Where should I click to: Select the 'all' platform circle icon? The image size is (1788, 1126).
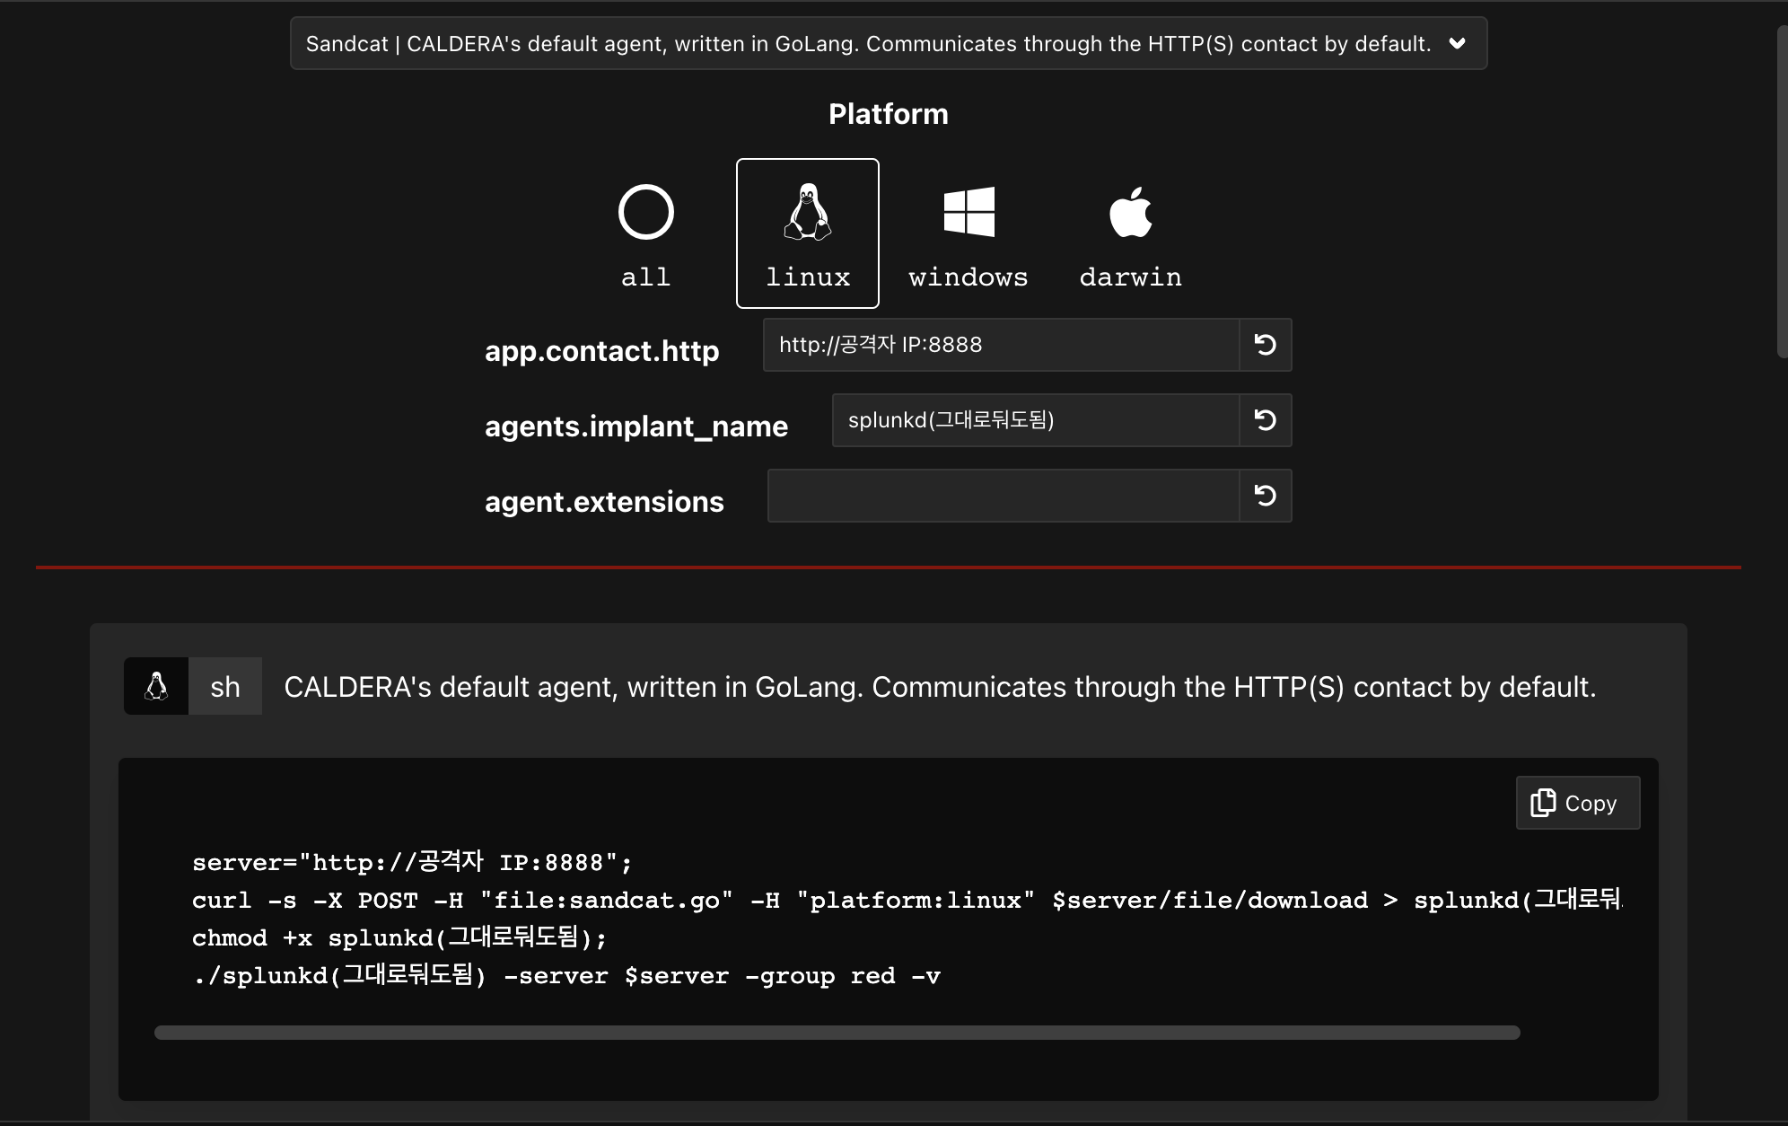pyautogui.click(x=645, y=212)
